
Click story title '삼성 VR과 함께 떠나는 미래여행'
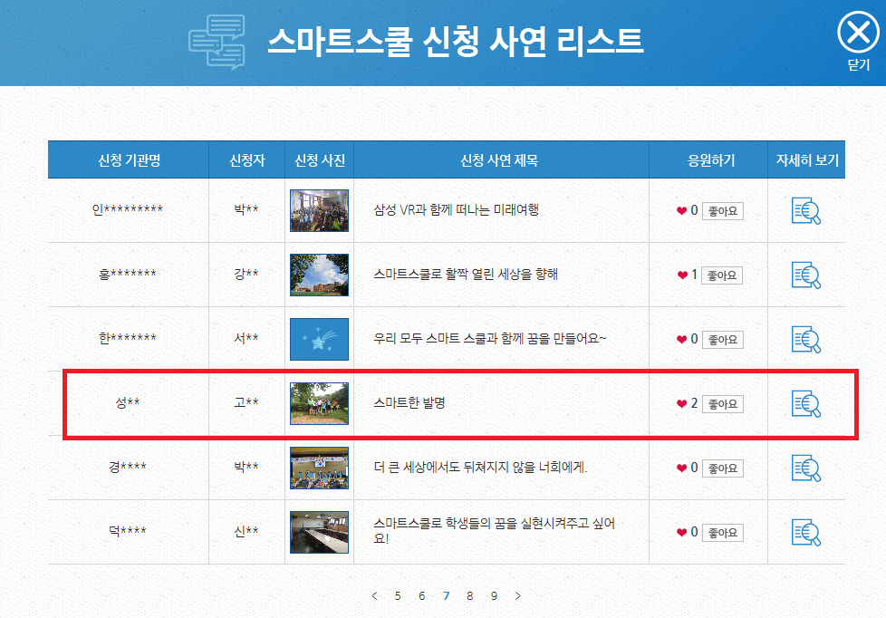click(x=456, y=209)
